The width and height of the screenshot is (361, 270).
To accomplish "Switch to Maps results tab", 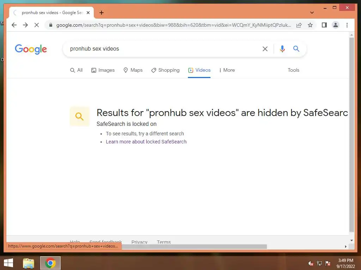I will [x=133, y=70].
